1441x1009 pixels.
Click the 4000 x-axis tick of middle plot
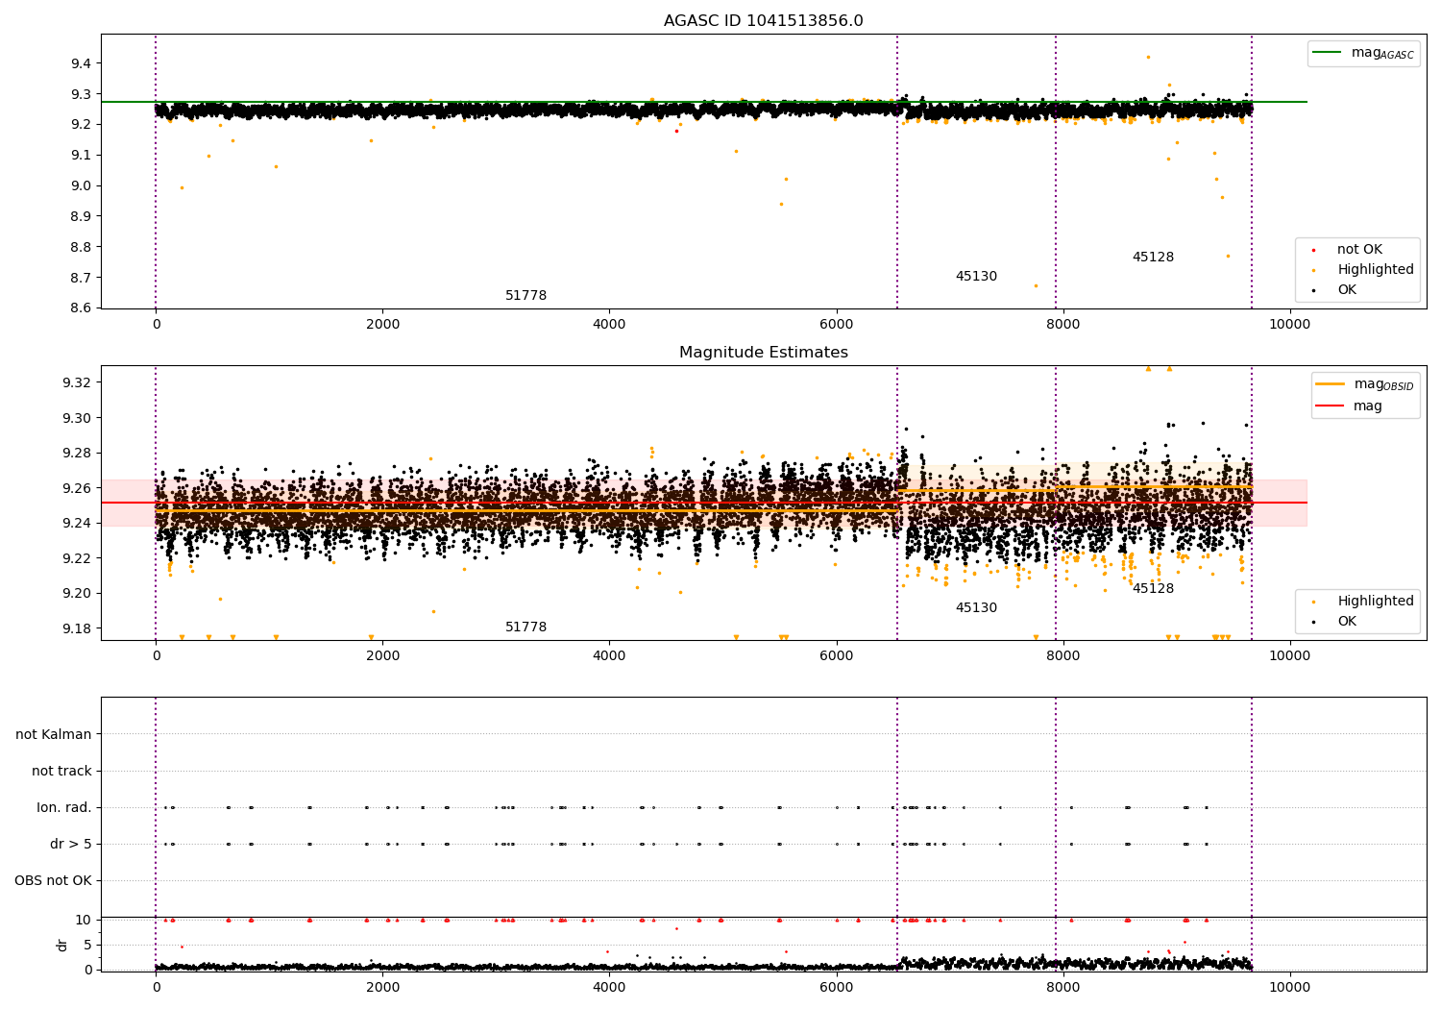pos(609,655)
